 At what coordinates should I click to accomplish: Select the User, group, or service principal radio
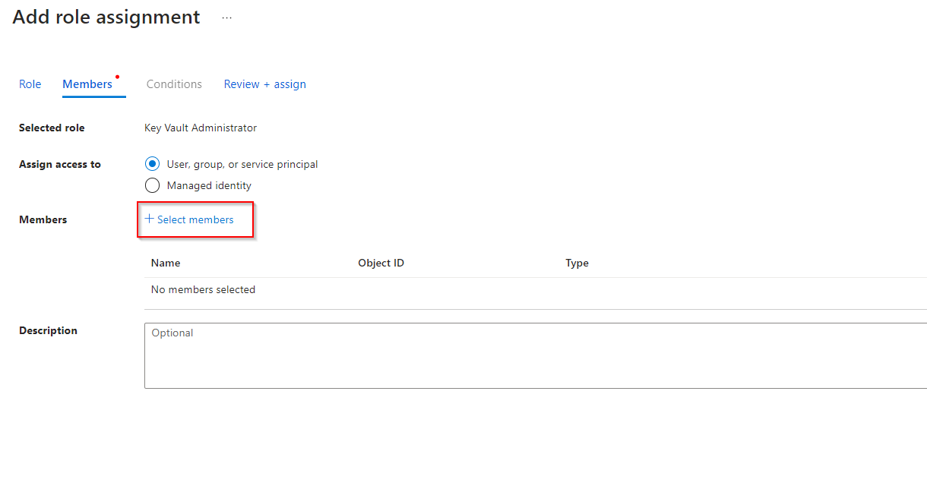[x=152, y=164]
